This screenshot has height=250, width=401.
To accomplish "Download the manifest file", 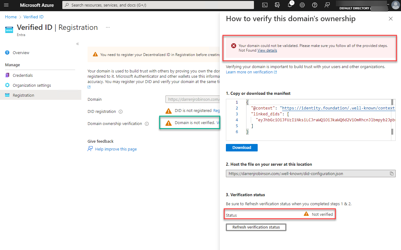I will [241, 147].
